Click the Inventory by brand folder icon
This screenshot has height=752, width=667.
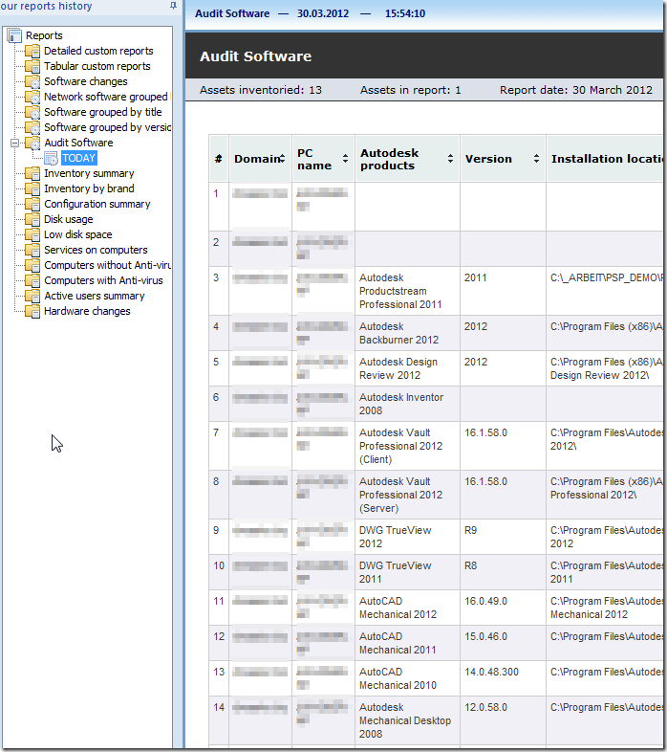click(32, 189)
